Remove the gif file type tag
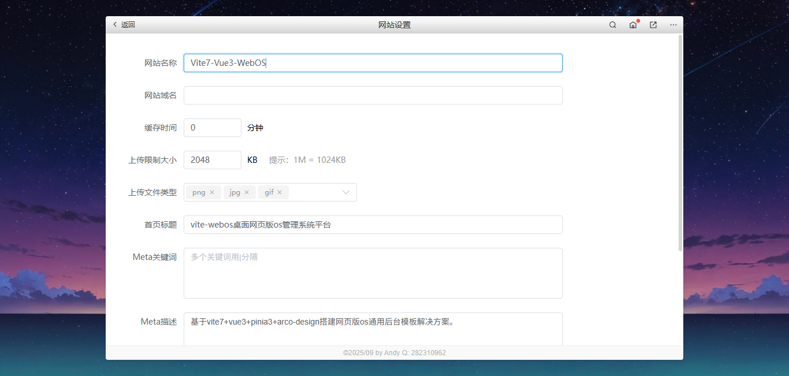The width and height of the screenshot is (789, 376). [280, 192]
